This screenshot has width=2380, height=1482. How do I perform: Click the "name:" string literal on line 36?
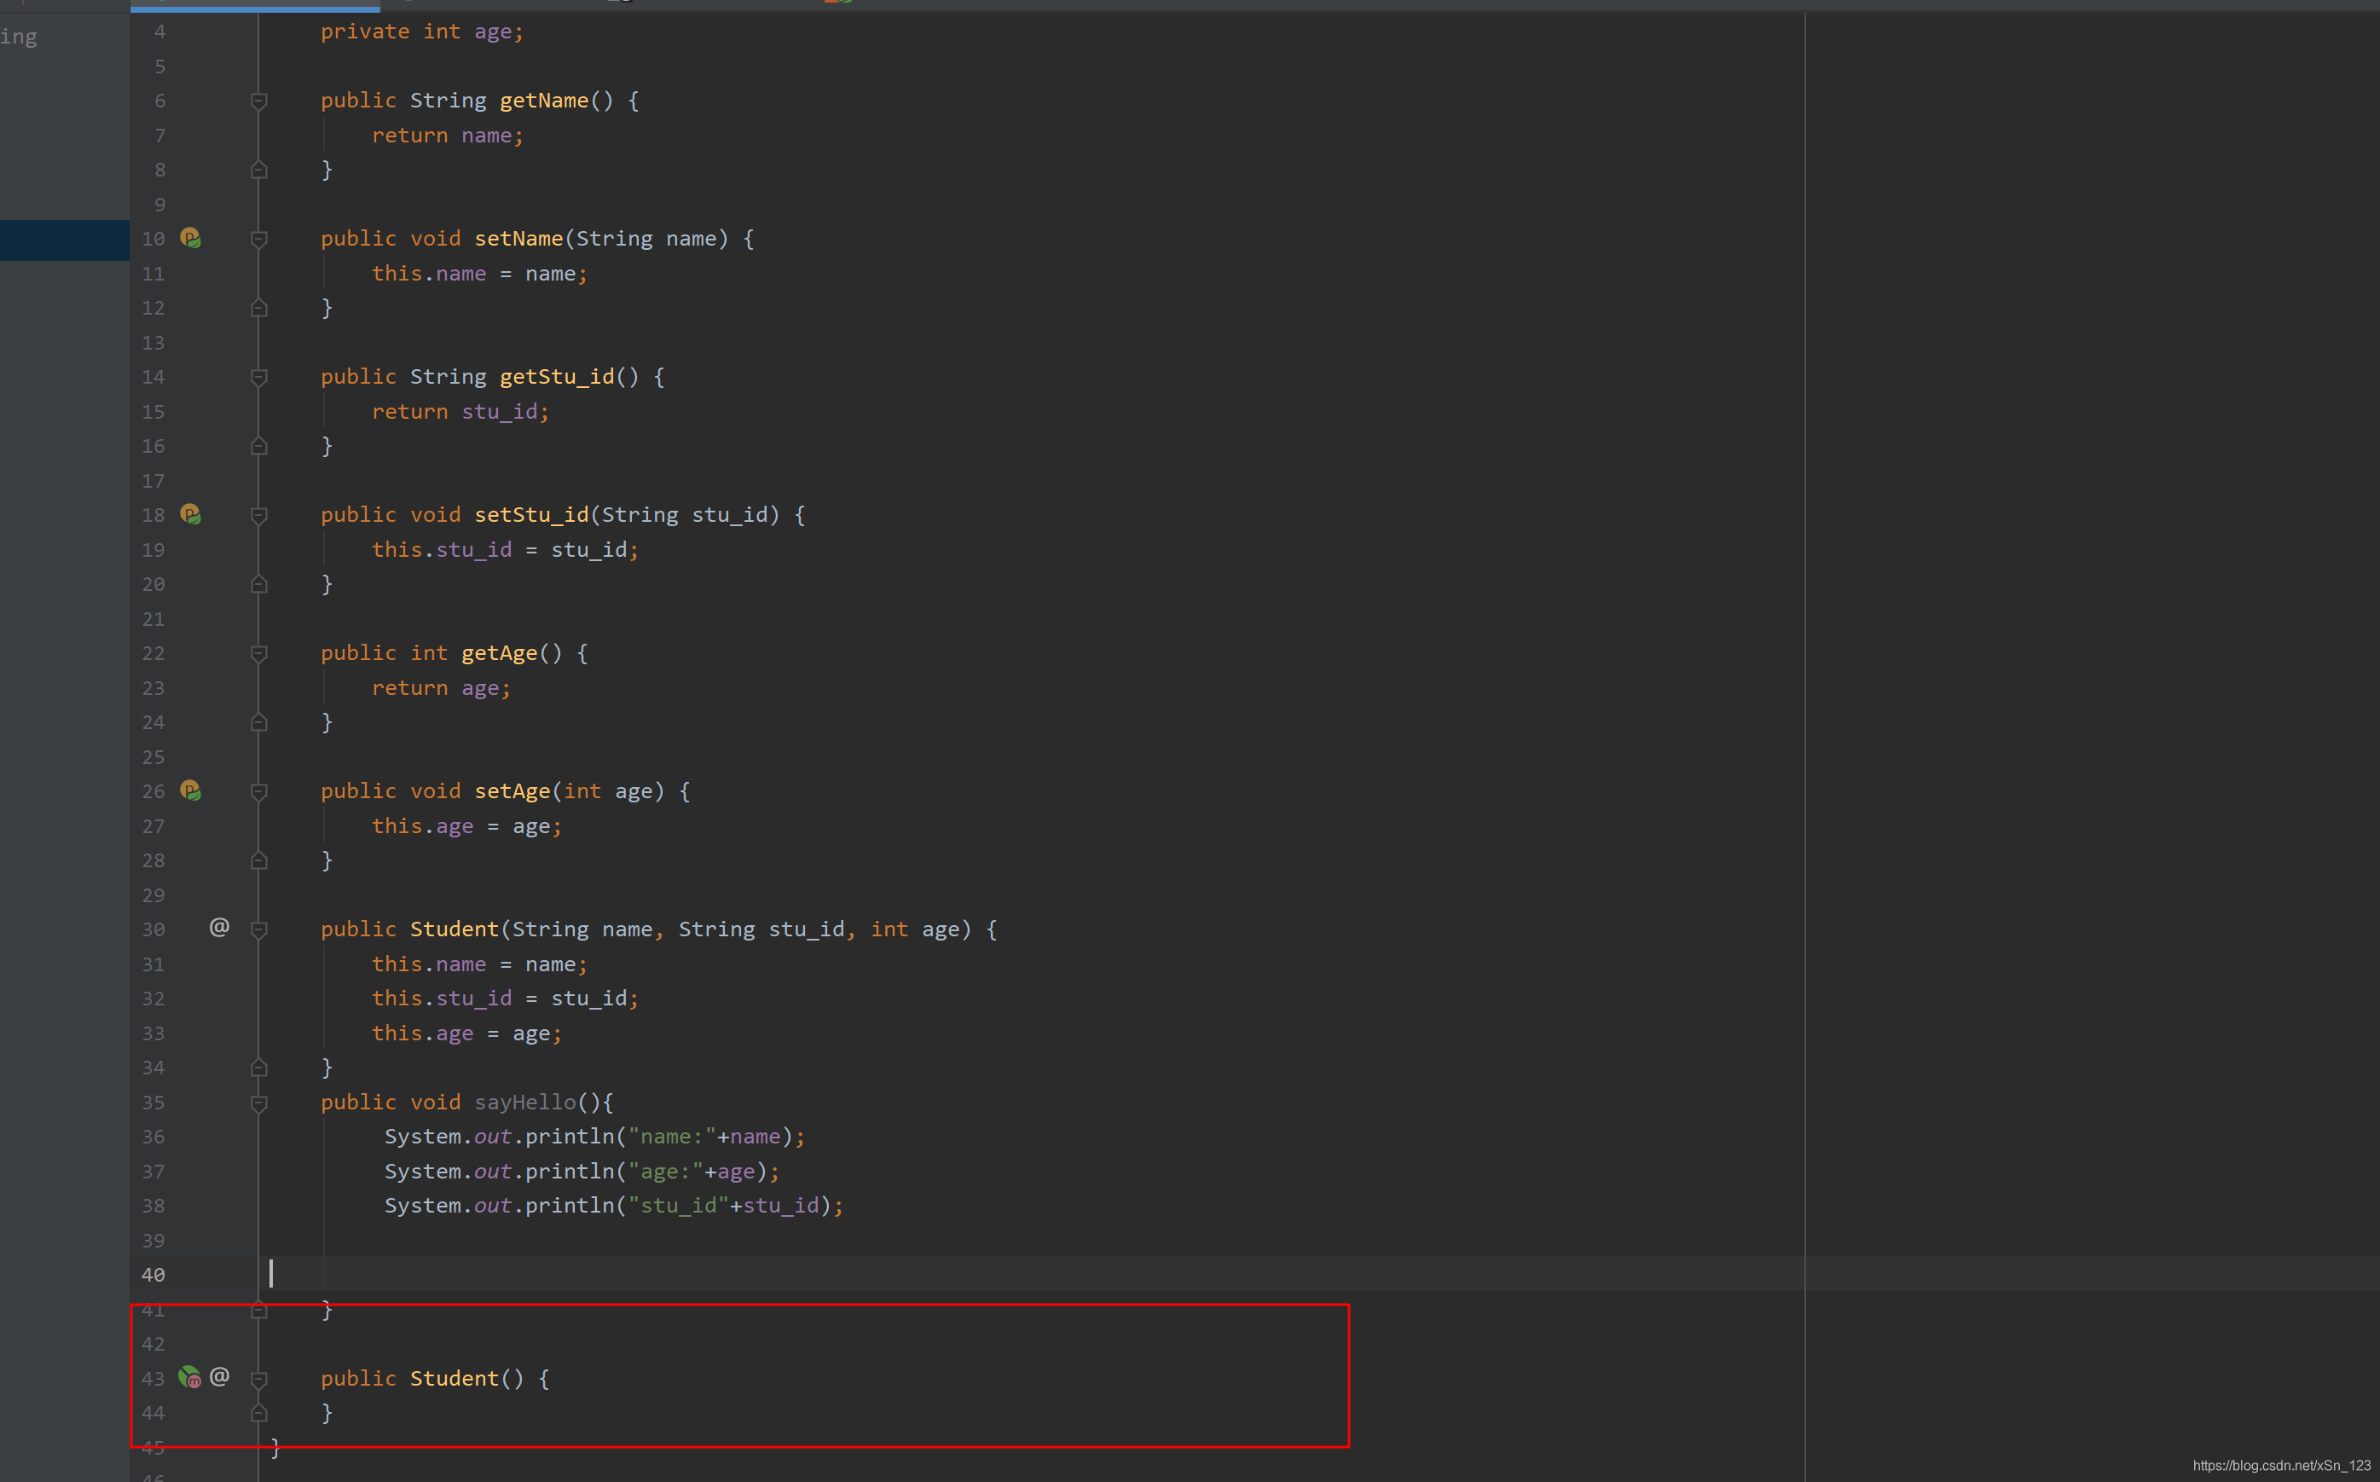click(673, 1137)
